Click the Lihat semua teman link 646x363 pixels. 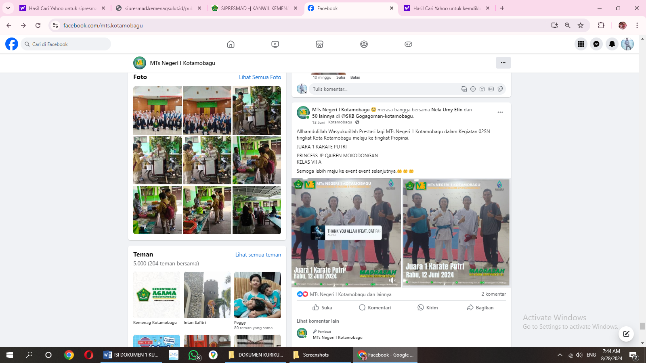click(258, 255)
